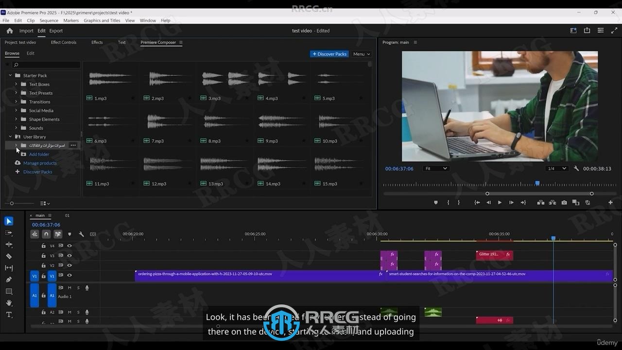
Task: Toggle comparison view in Program monitor
Action: click(576, 203)
